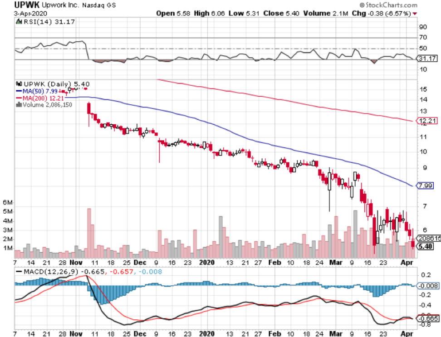Click the 208615 volume value tag

click(429, 238)
